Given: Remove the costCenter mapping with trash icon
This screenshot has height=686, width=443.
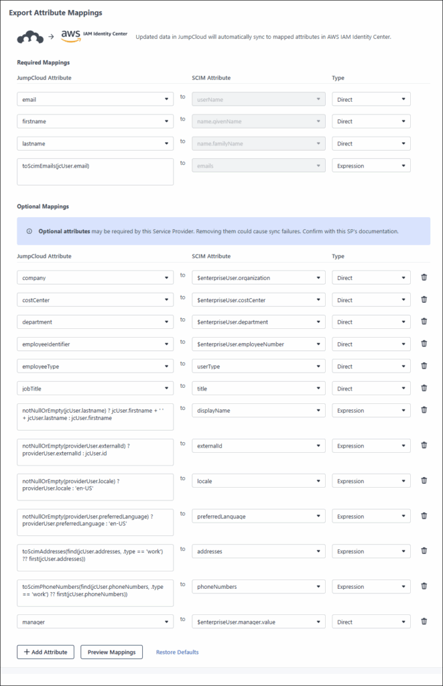Looking at the screenshot, I should pyautogui.click(x=424, y=299).
